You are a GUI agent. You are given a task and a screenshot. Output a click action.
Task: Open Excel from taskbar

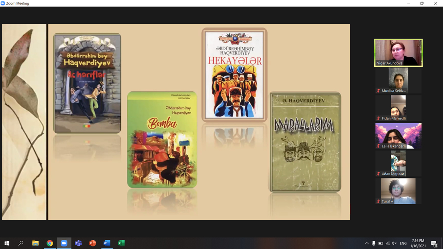tap(121, 243)
